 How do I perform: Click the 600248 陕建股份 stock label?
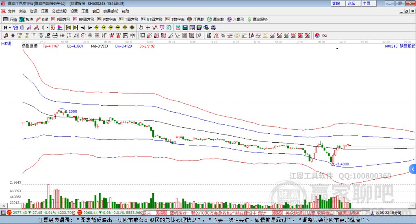click(x=400, y=46)
